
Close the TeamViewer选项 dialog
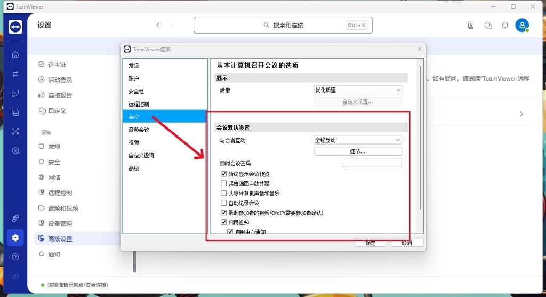point(420,49)
